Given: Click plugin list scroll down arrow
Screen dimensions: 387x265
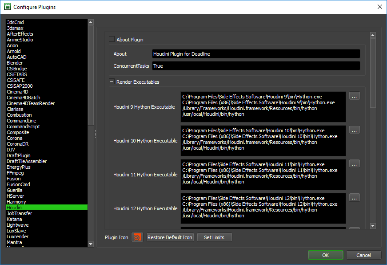Looking at the screenshot, I should (x=91, y=244).
